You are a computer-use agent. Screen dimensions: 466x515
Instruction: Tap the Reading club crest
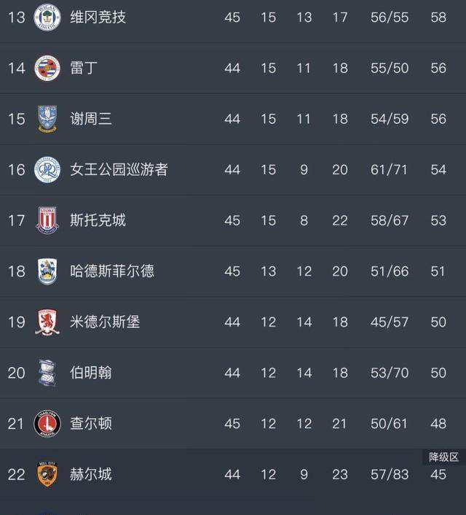(47, 69)
